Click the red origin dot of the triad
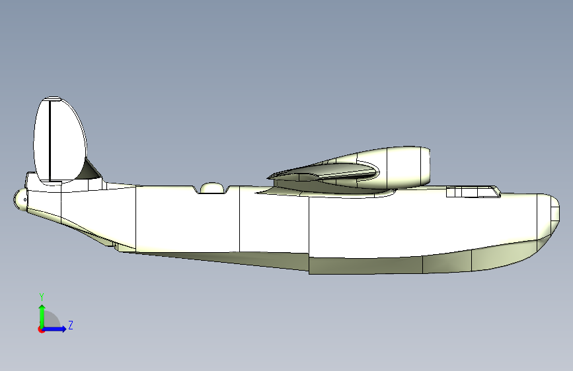573x371 pixels. [40, 329]
